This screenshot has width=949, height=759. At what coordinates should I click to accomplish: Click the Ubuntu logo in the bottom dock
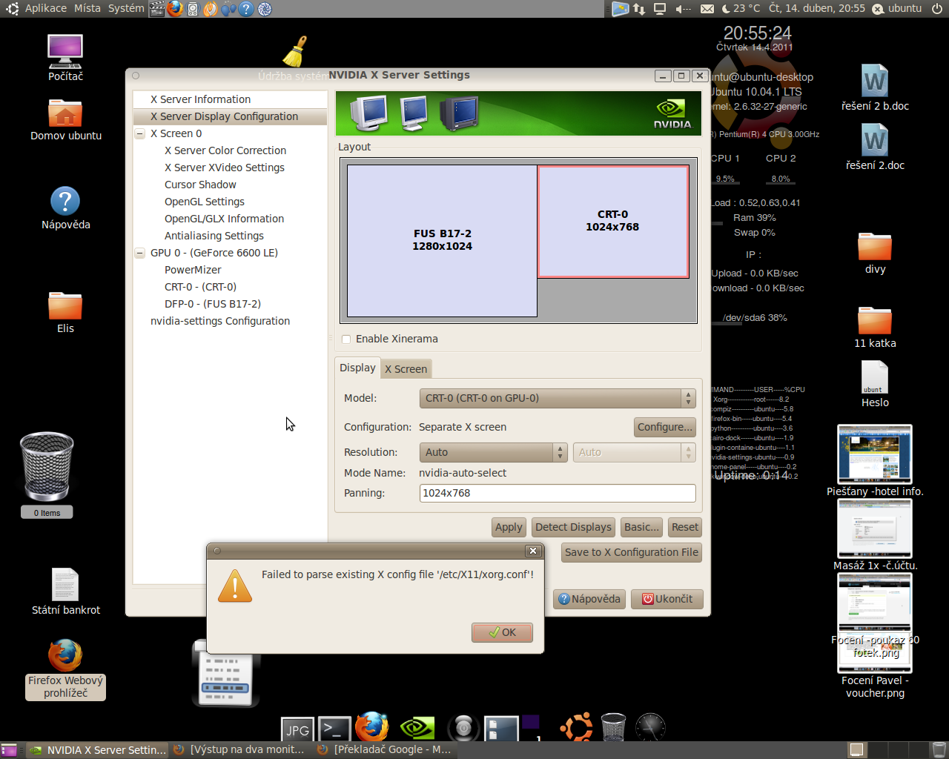576,727
